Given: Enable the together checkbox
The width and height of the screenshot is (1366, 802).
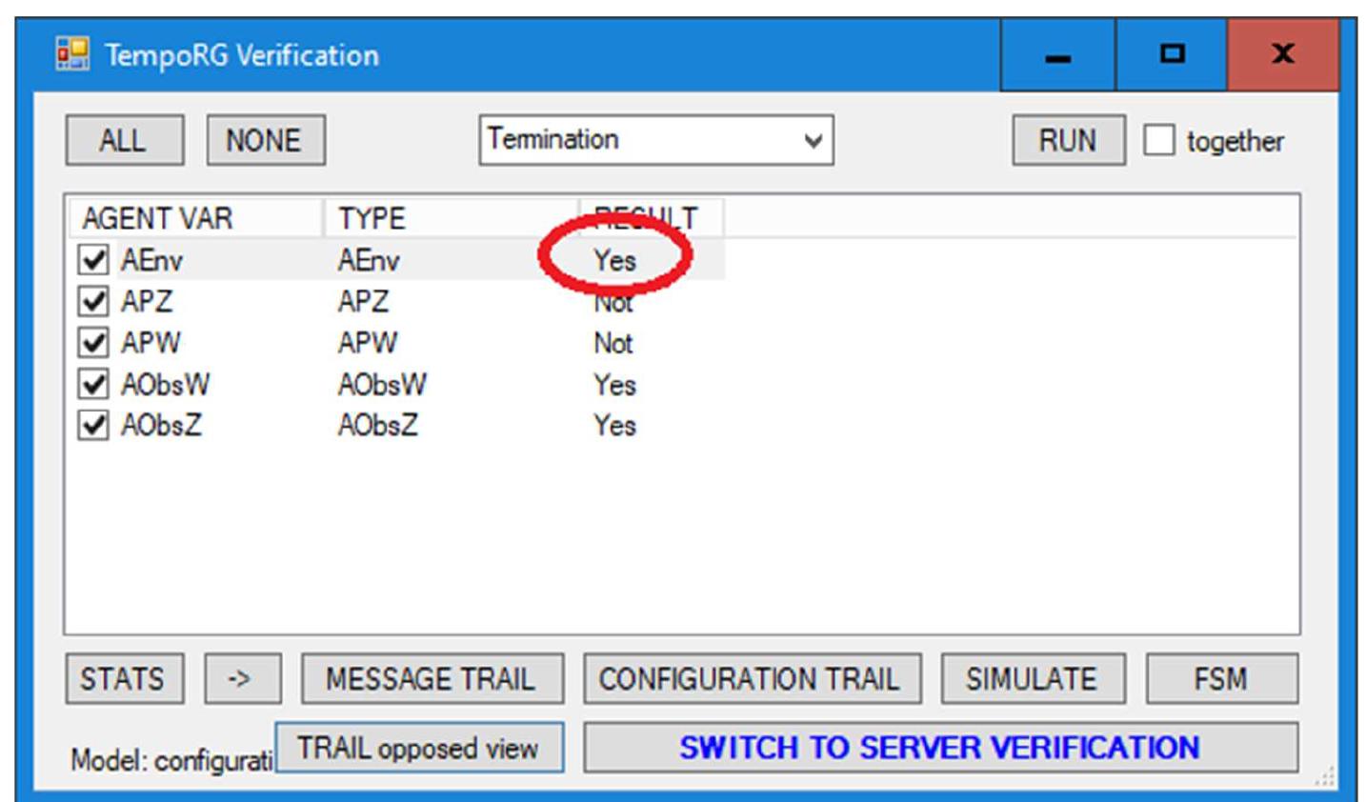Looking at the screenshot, I should tap(1158, 141).
